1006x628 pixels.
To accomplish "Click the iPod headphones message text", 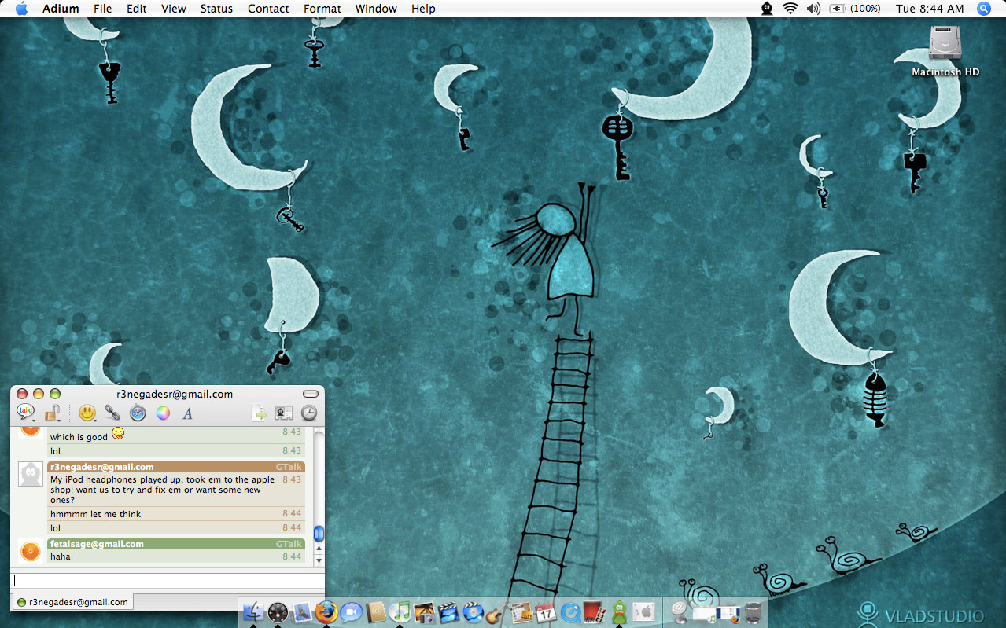I will [163, 490].
